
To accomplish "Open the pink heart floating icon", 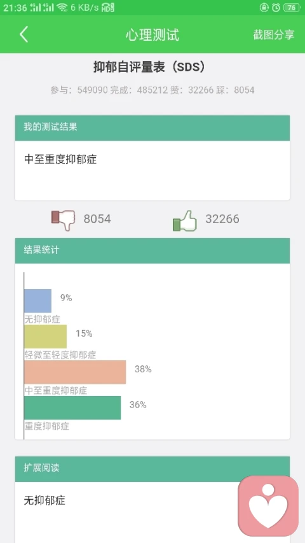I will click(x=268, y=506).
